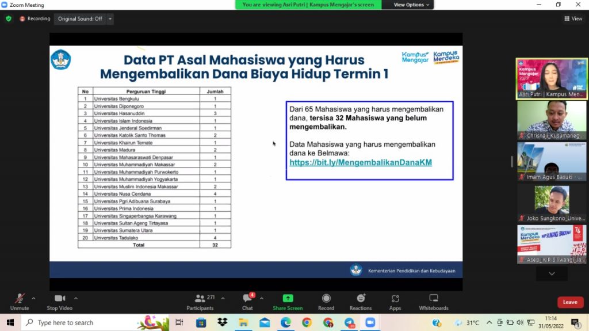
Task: Open the bit.ly MengembalikanDanaKM link
Action: 361,163
